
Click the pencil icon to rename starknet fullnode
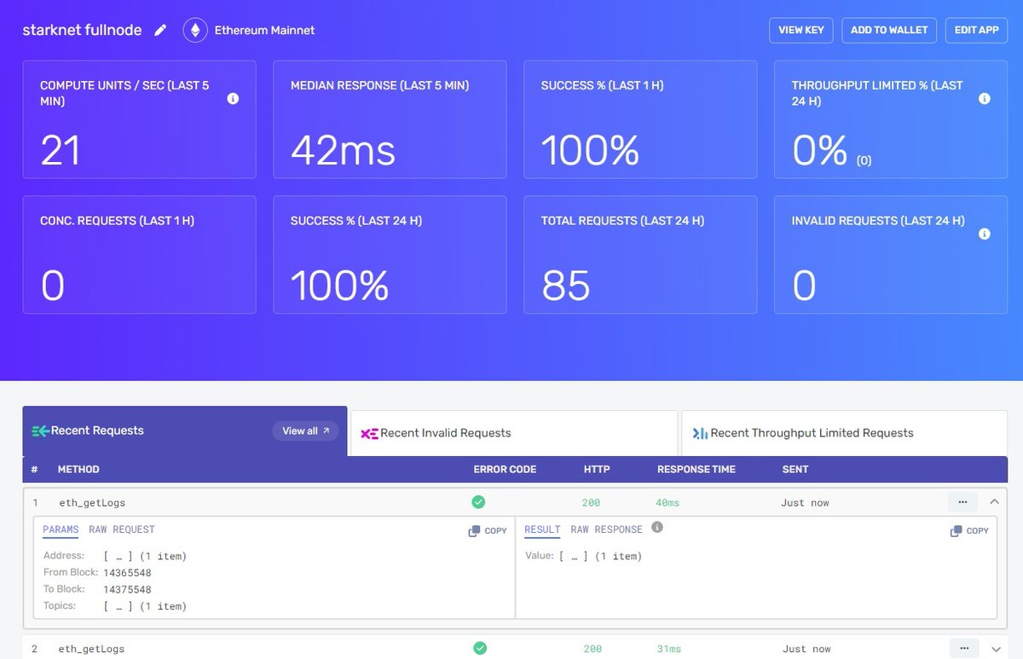[160, 29]
